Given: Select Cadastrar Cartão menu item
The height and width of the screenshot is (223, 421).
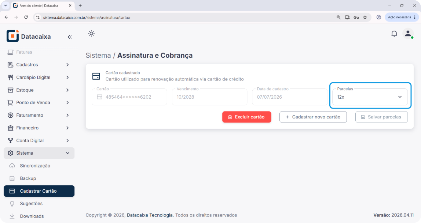Looking at the screenshot, I should tap(39, 191).
